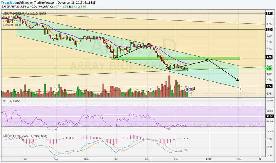The width and height of the screenshot is (276, 163).
Task: Click the Aug label on the time axis
Action: 56,159
